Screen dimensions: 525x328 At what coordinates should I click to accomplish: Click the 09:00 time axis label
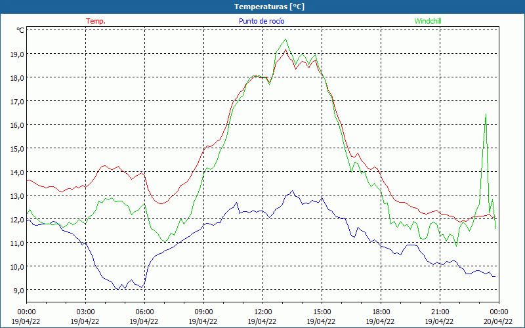point(203,312)
